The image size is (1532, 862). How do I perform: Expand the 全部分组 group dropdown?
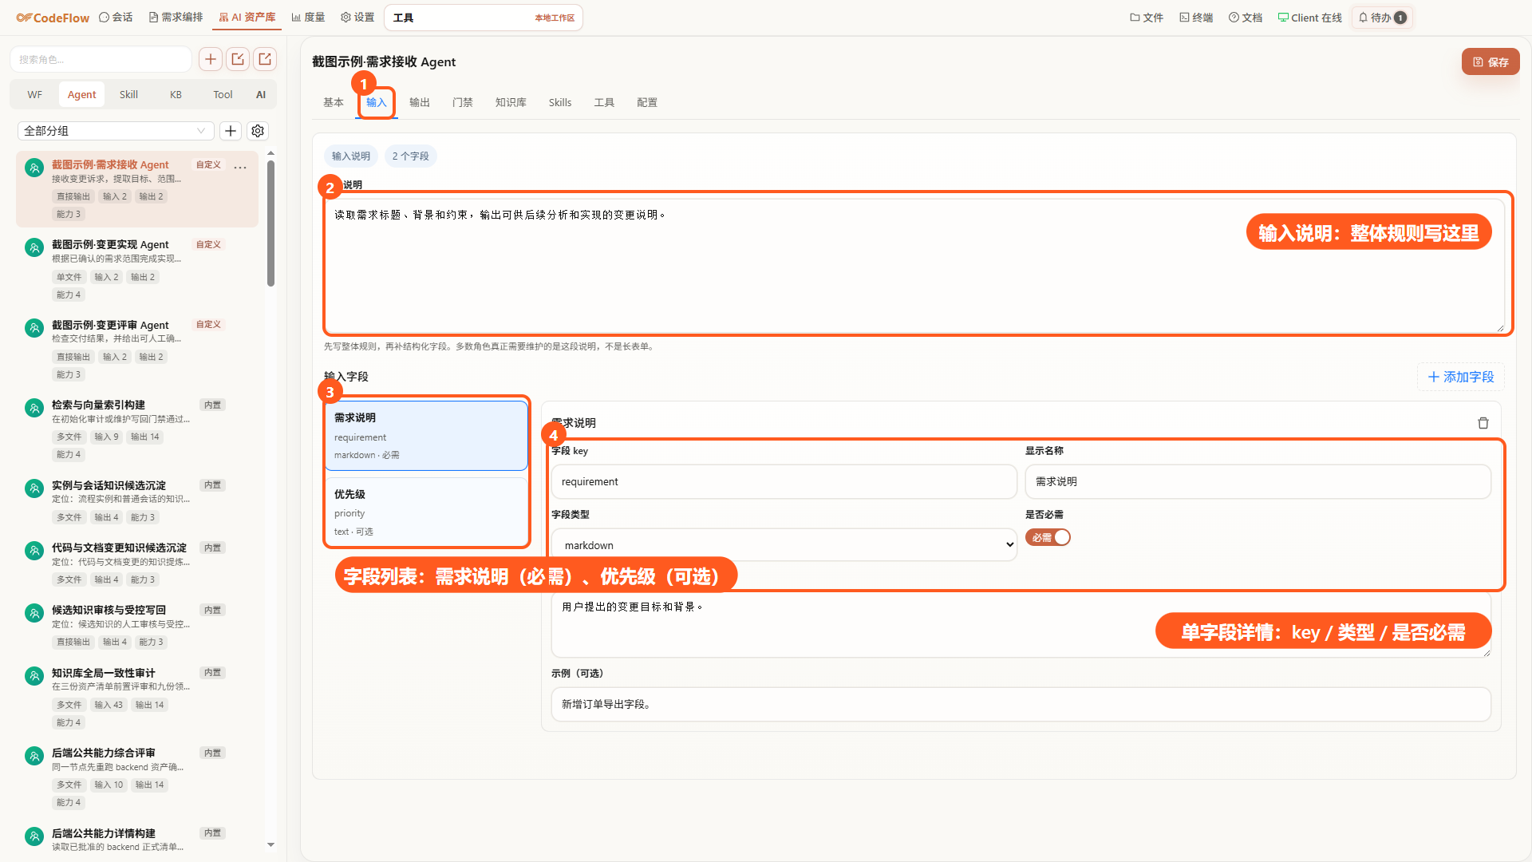pos(116,131)
